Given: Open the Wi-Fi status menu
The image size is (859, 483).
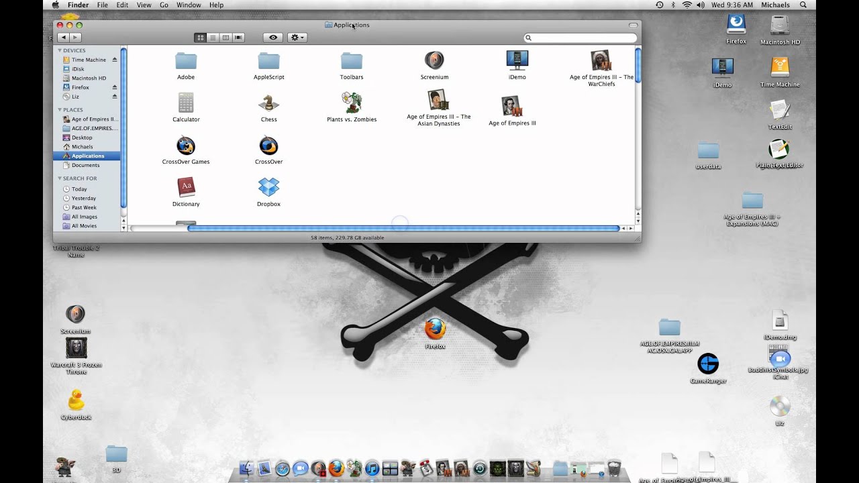Looking at the screenshot, I should [687, 5].
